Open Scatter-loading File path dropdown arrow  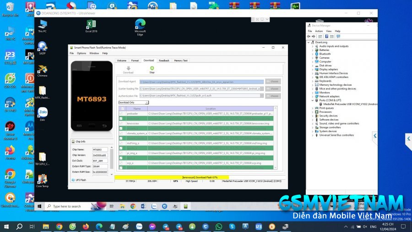262,88
